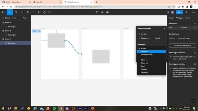Switch to the Layers tab
The width and height of the screenshot is (198, 111).
click(x=7, y=18)
